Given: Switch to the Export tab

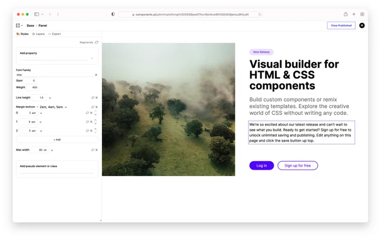Looking at the screenshot, I should point(54,34).
